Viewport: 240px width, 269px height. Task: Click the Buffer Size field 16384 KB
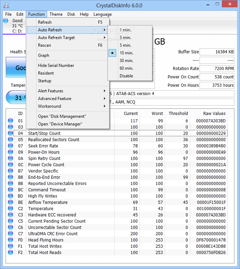coord(217,52)
